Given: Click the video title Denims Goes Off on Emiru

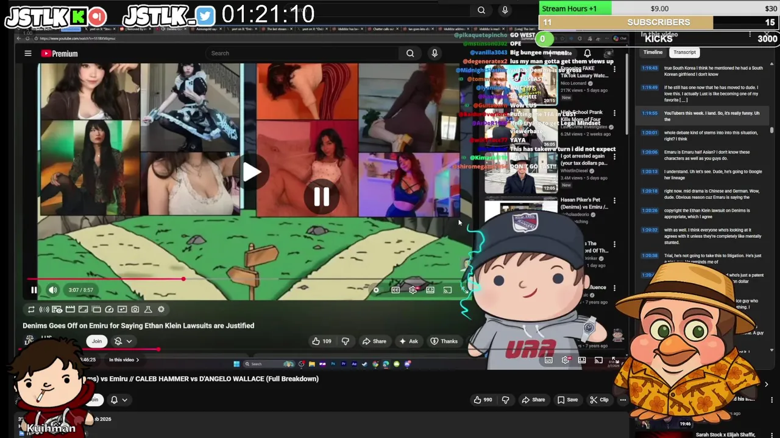Looking at the screenshot, I should coord(138,326).
